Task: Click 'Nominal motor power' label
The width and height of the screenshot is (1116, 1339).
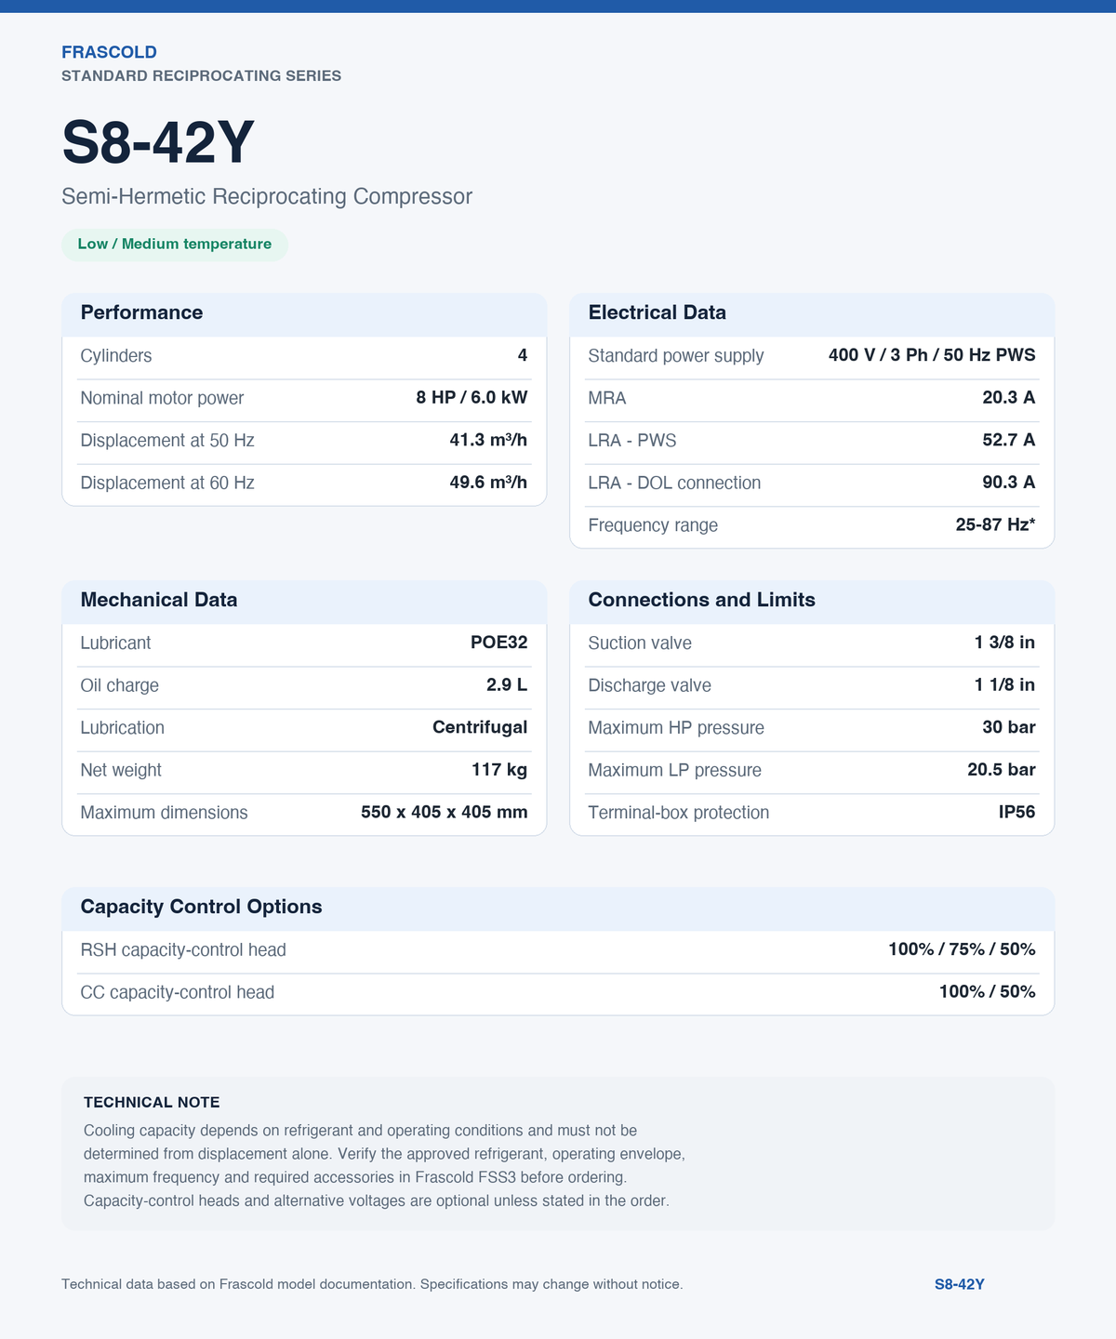Action: pos(162,398)
